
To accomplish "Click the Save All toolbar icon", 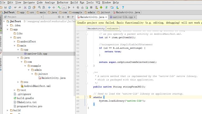I will 5,7.
